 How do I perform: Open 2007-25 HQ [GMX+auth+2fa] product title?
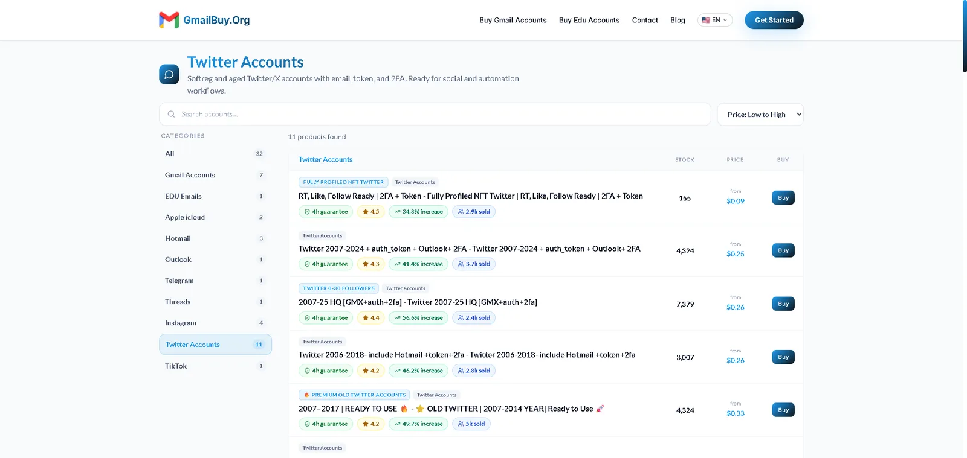point(418,302)
